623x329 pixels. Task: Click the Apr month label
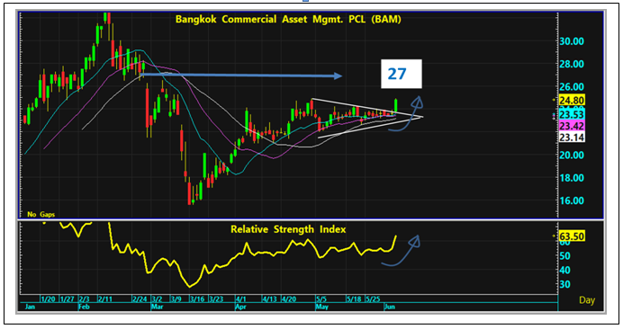tap(240, 307)
